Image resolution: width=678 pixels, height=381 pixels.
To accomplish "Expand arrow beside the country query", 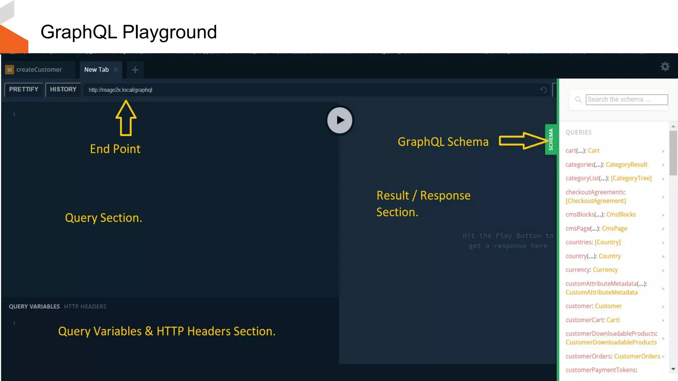I will pos(663,256).
